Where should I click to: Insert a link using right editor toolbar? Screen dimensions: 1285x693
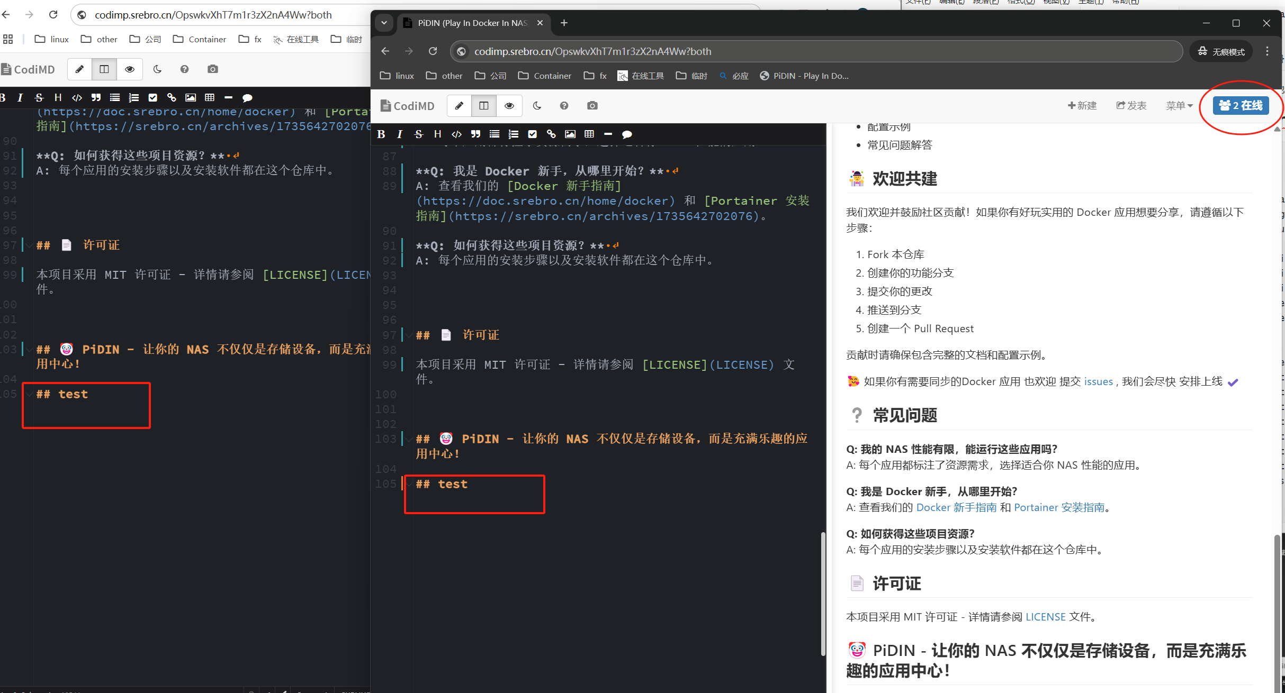[x=551, y=134]
